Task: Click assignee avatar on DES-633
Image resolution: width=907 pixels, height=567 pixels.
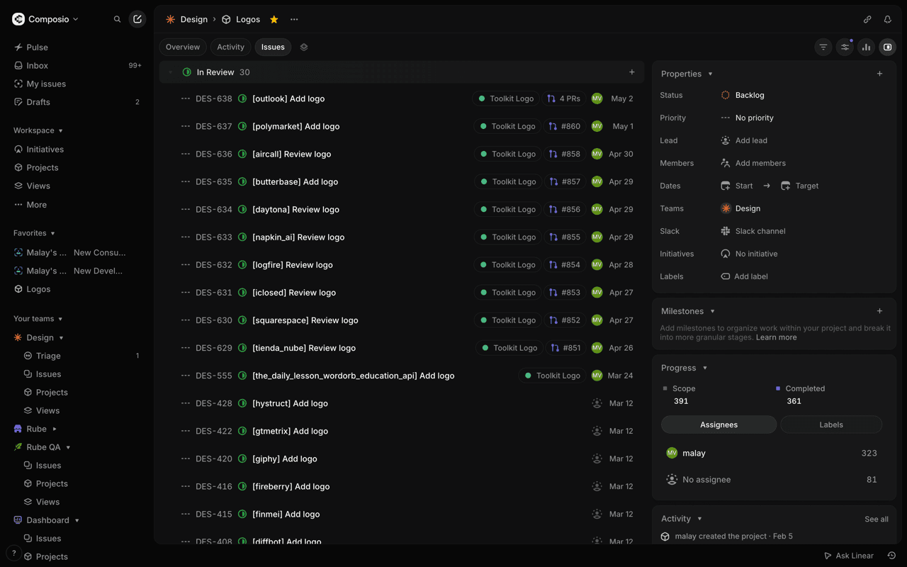Action: coord(597,237)
